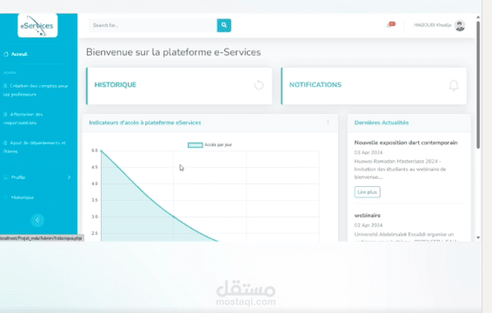Image resolution: width=492 pixels, height=313 pixels.
Task: Open the three-dot menu of the indicators chart
Action: pyautogui.click(x=328, y=123)
